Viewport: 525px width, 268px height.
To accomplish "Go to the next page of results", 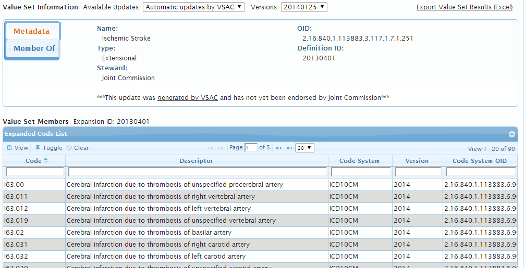I will pyautogui.click(x=279, y=148).
